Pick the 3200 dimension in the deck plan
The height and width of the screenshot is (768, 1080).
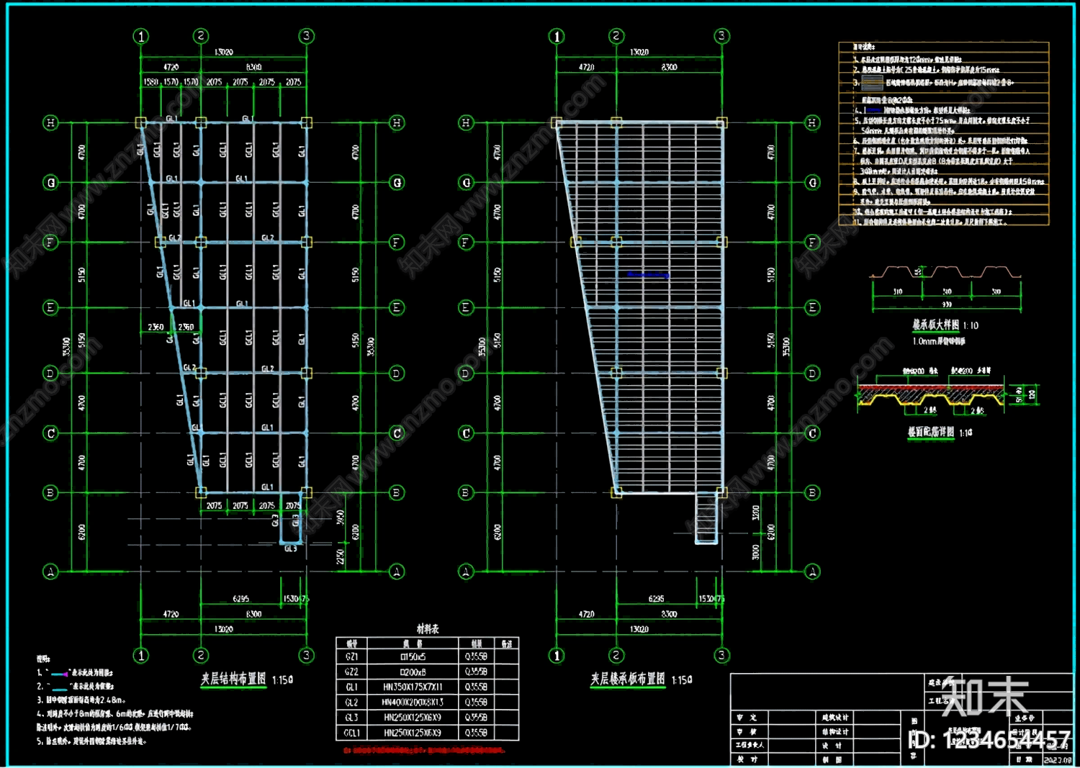coord(756,512)
